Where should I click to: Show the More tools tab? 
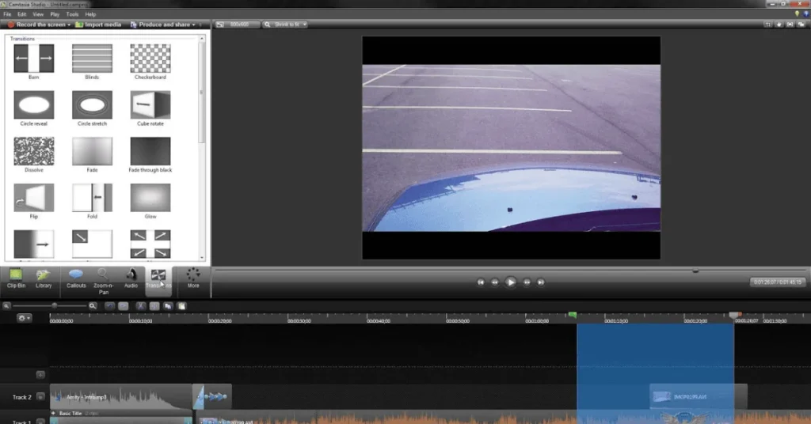point(193,279)
